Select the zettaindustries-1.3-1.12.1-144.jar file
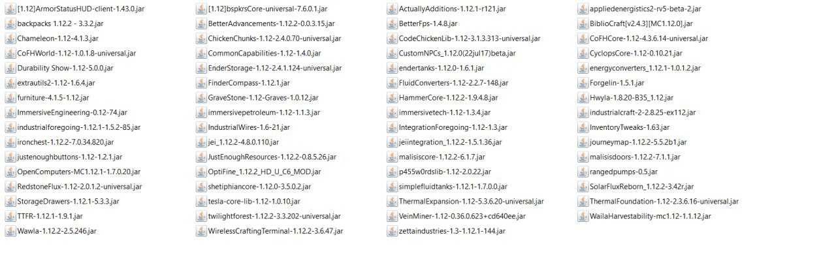 pyautogui.click(x=452, y=231)
